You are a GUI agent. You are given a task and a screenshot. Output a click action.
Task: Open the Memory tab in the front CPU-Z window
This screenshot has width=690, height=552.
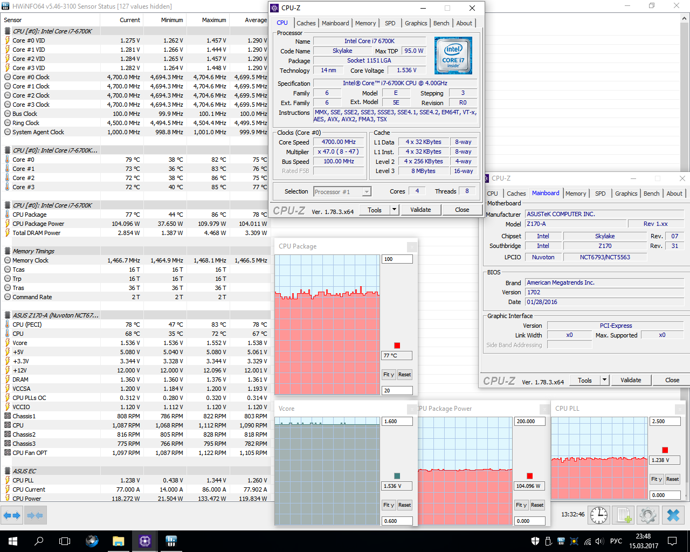[x=365, y=23]
